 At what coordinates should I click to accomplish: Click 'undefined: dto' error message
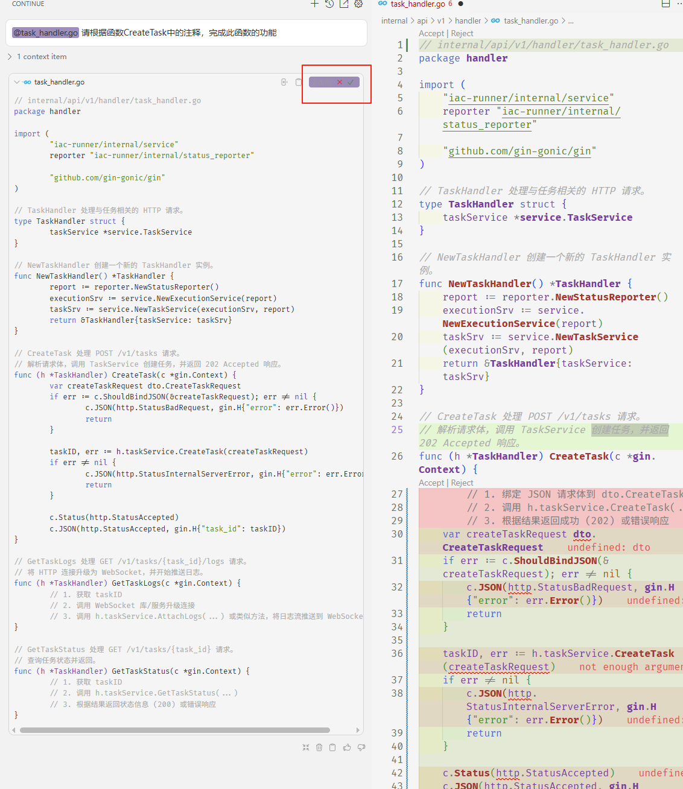pyautogui.click(x=609, y=548)
